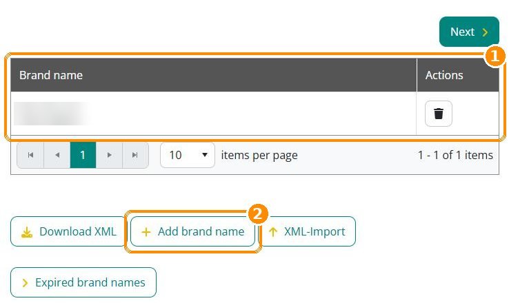Click the chevron icon before Expired brand names

[25, 282]
